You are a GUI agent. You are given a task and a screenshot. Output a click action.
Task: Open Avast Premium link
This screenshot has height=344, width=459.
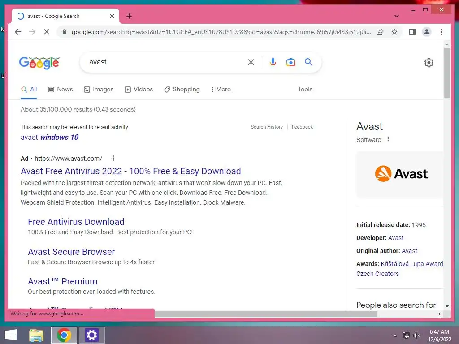click(x=62, y=281)
